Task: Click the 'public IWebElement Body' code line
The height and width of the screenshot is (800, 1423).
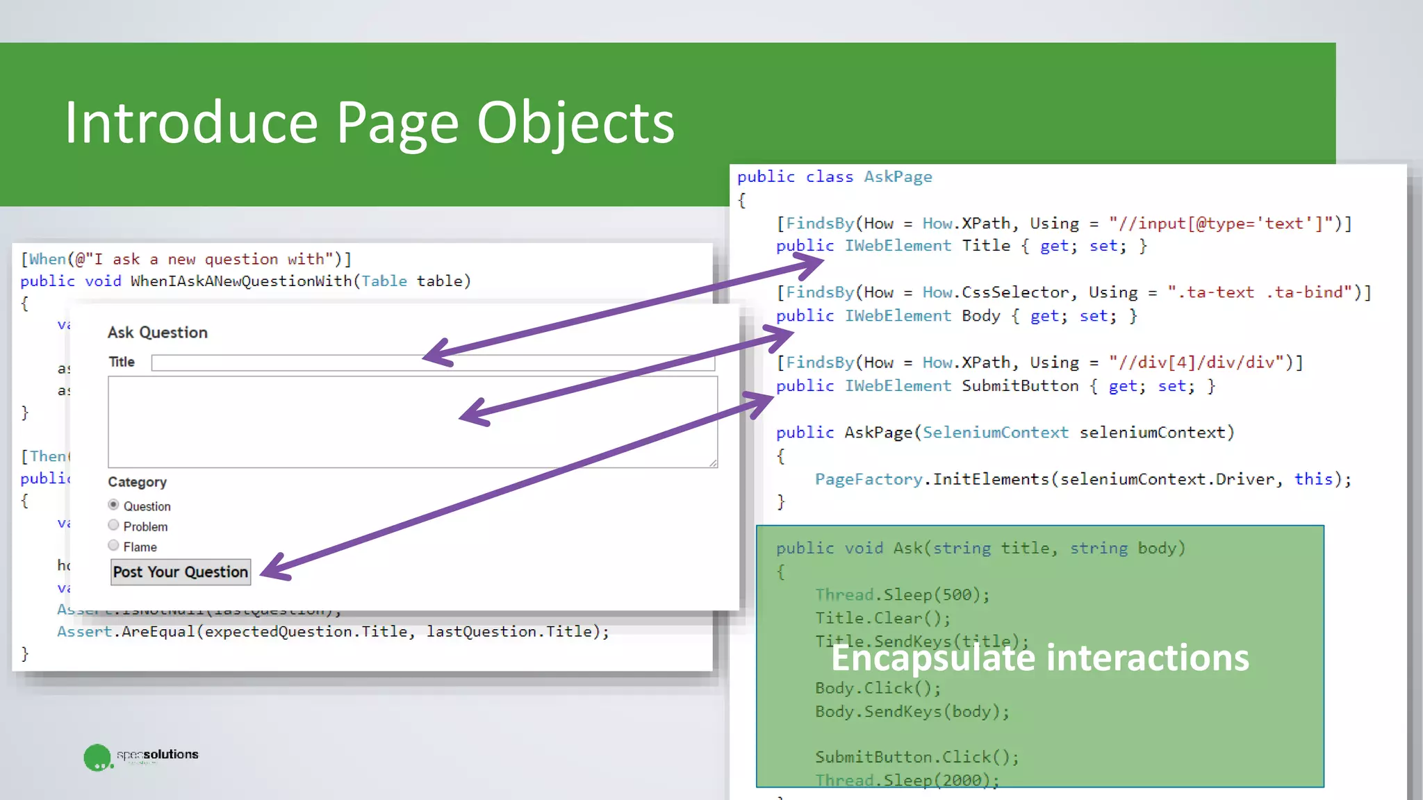Action: tap(957, 316)
